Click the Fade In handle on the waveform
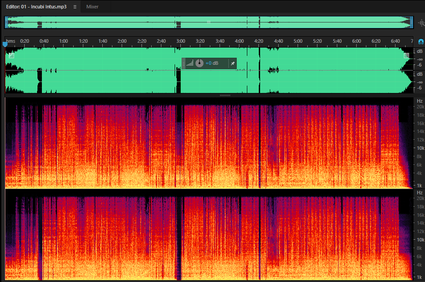 [x=11, y=56]
